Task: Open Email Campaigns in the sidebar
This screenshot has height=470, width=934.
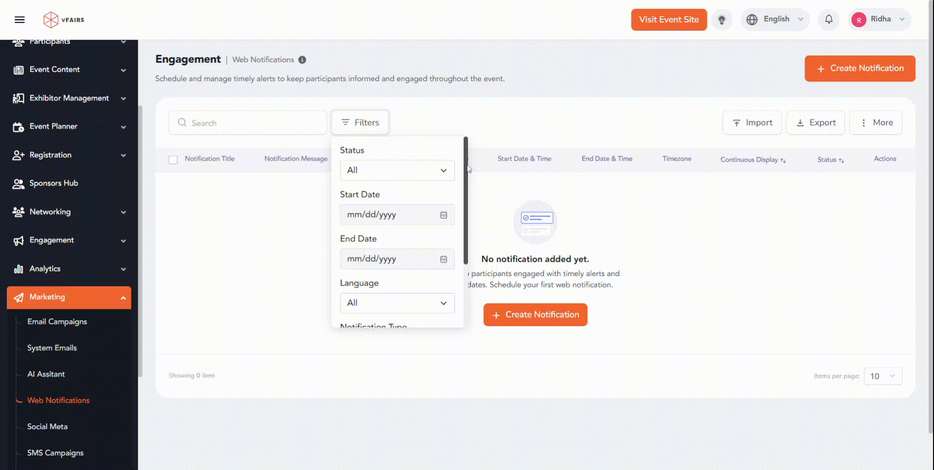Action: pos(57,322)
